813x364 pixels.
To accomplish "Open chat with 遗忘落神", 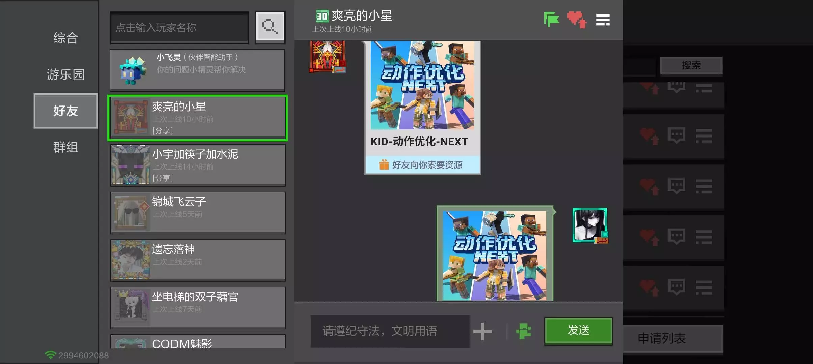I will (x=198, y=260).
